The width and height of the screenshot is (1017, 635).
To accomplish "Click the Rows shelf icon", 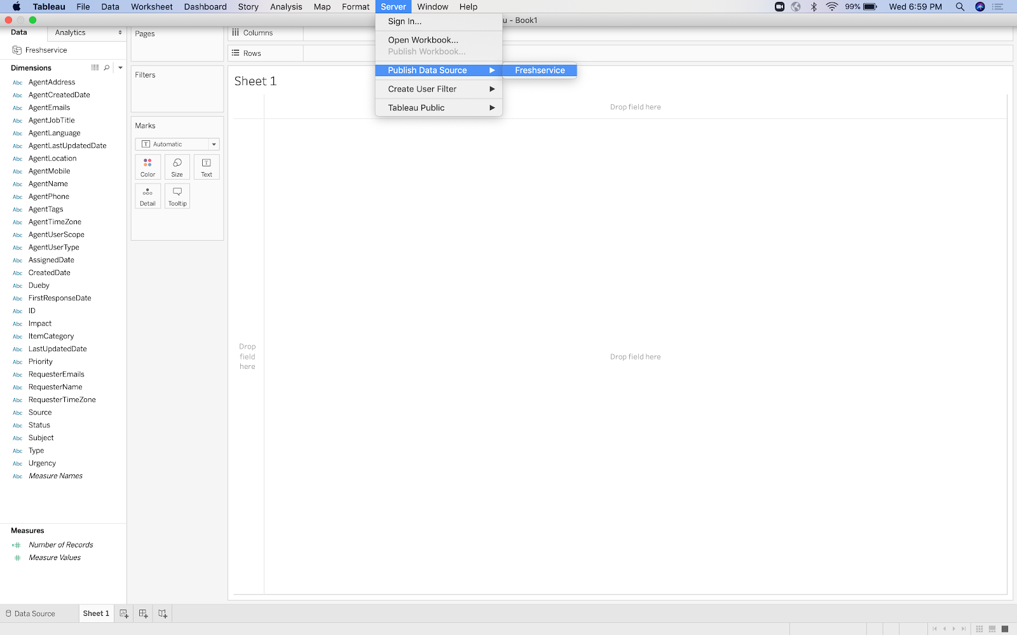I will coord(236,53).
